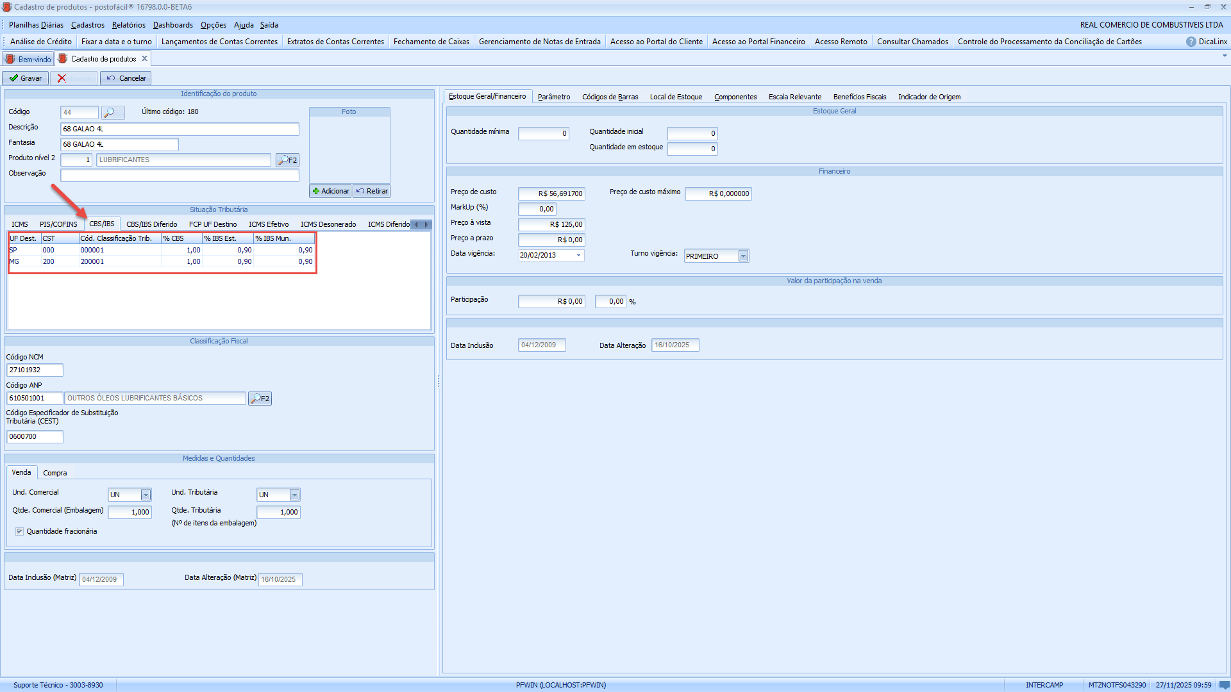
Task: Switch to Códigos de Barras tab
Action: click(x=610, y=97)
